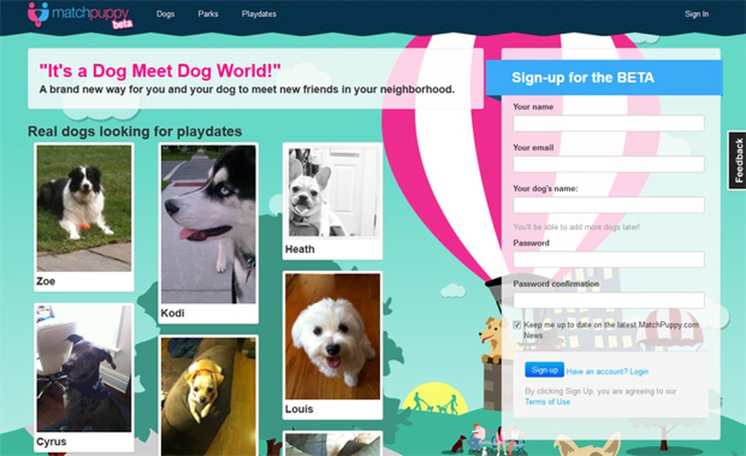
Task: Uncheck the MatchPuppy news checkbox
Action: click(x=517, y=325)
